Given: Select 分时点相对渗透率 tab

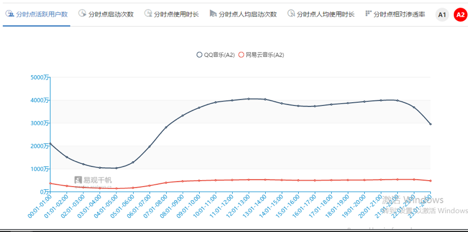Looking at the screenshot, I should (395, 14).
